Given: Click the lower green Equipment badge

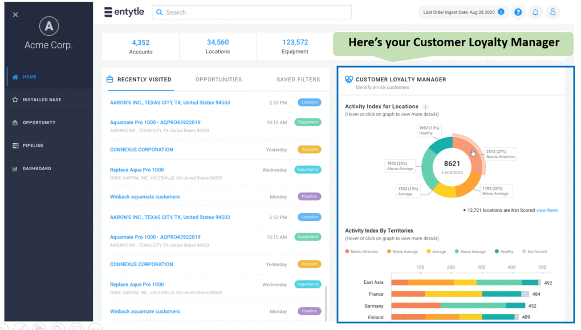Looking at the screenshot, I should click(x=308, y=237).
